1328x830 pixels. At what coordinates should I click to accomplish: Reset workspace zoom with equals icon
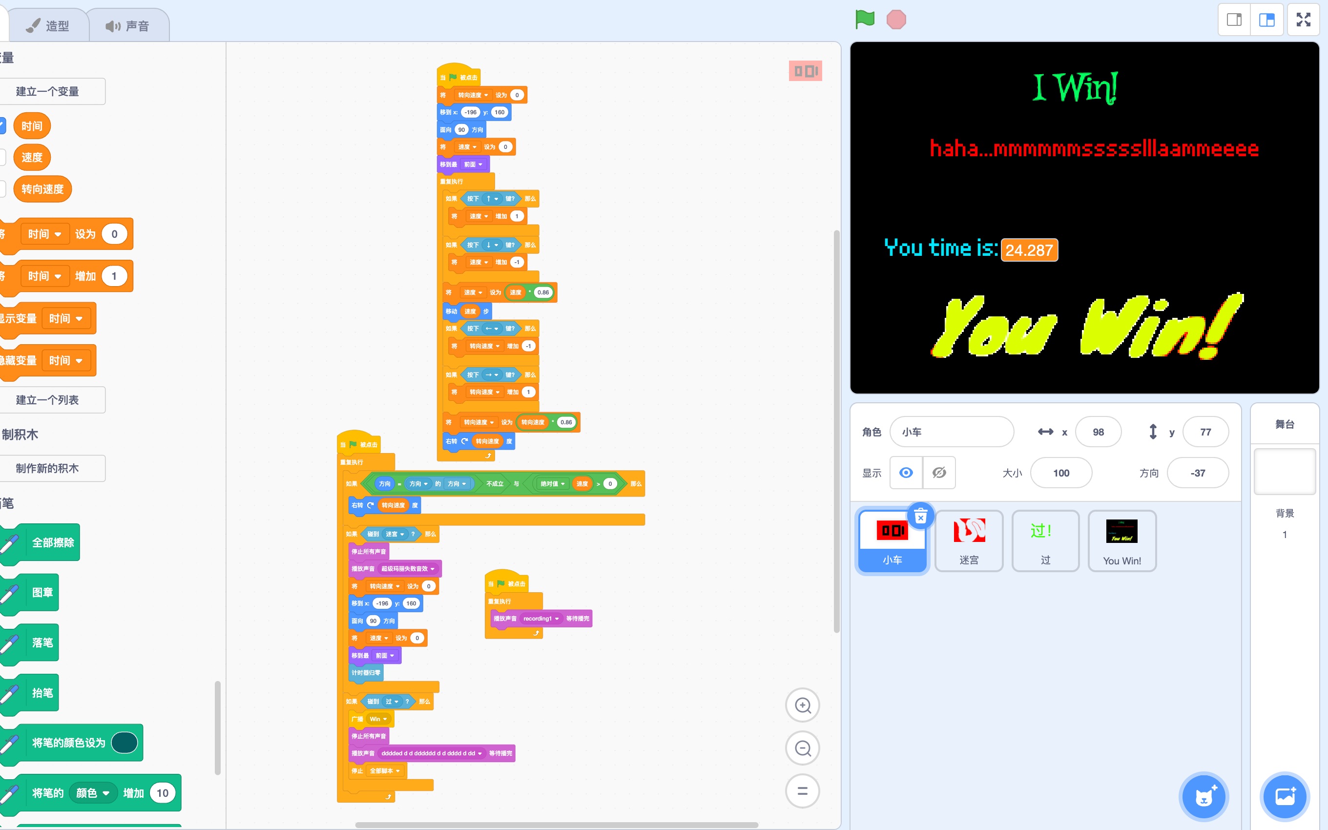802,791
